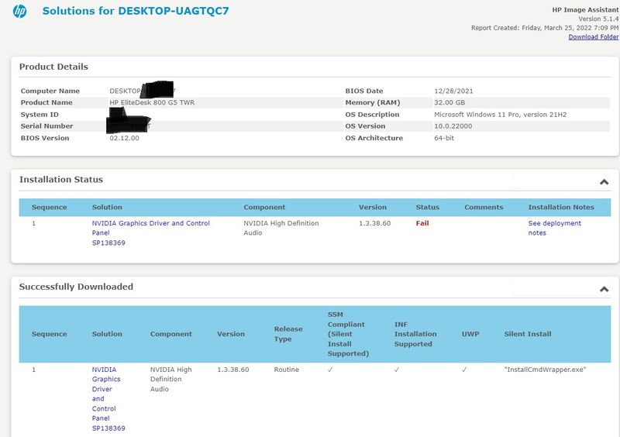620x437 pixels.
Task: Collapse the Installation Status section
Action: point(604,182)
